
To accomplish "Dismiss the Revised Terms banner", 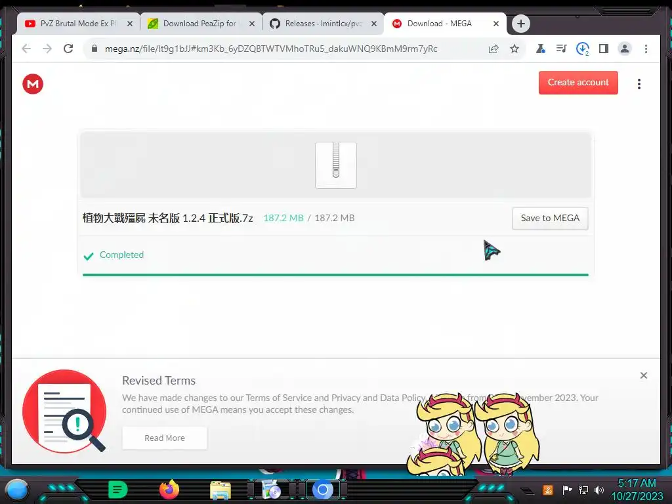I will [643, 375].
